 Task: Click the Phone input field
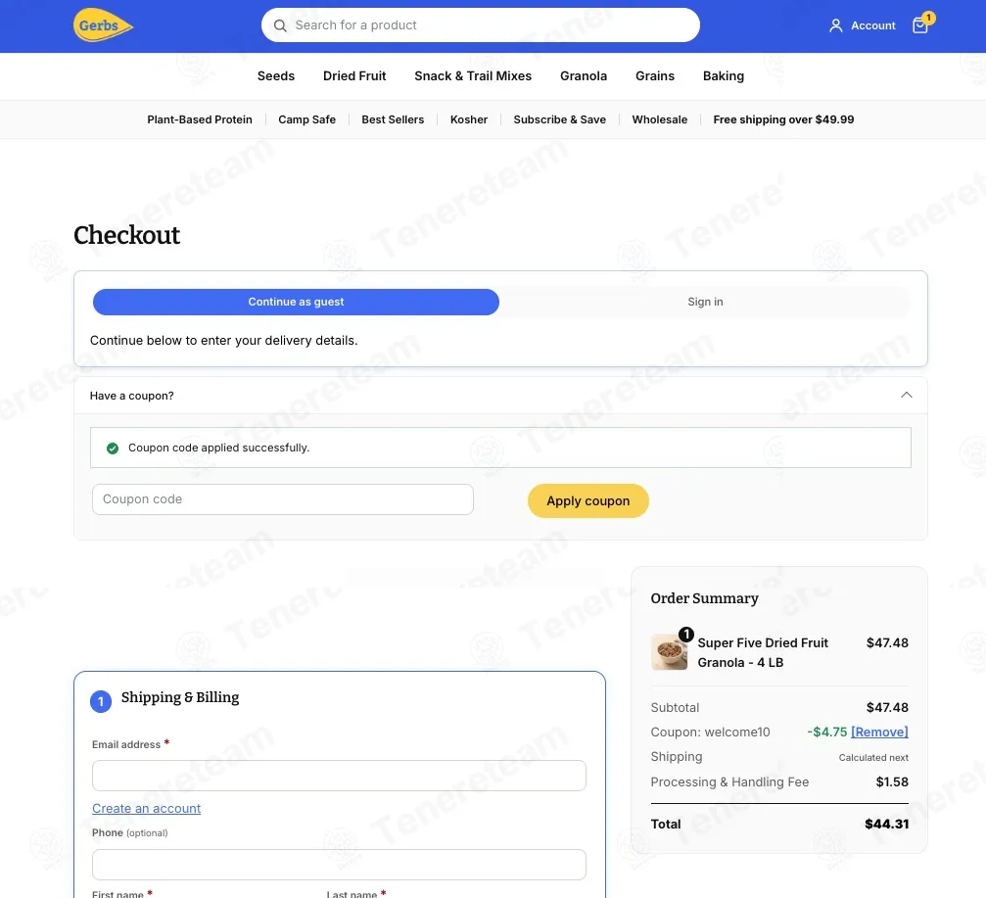point(339,865)
